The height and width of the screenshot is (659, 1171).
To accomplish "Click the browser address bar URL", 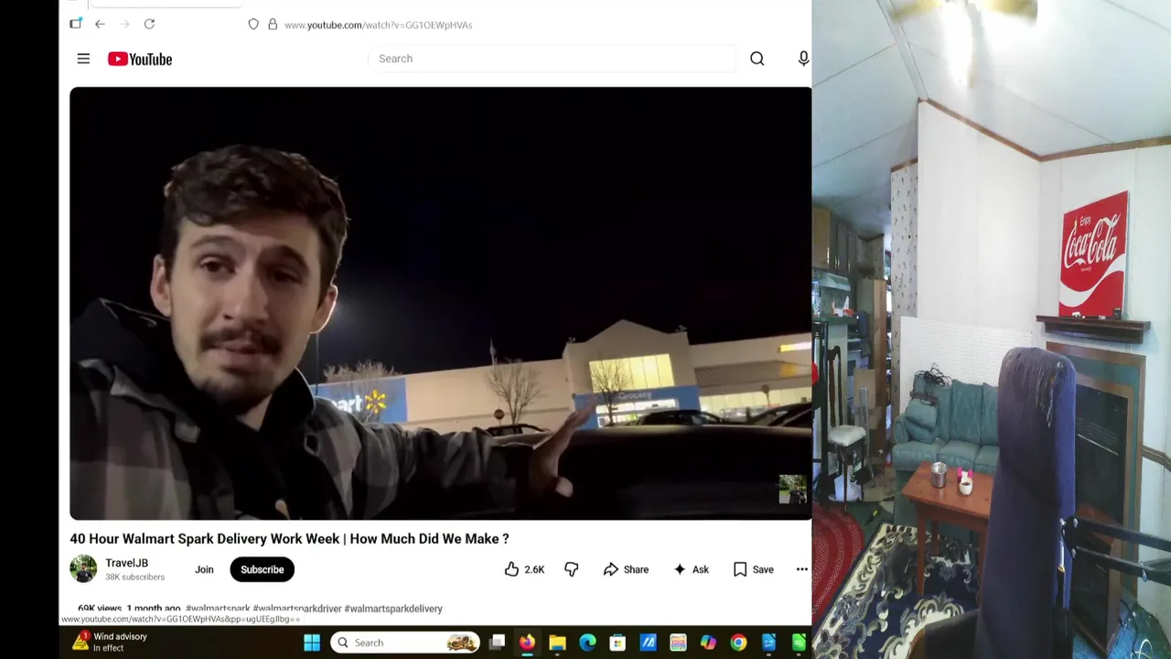I will 378,25.
